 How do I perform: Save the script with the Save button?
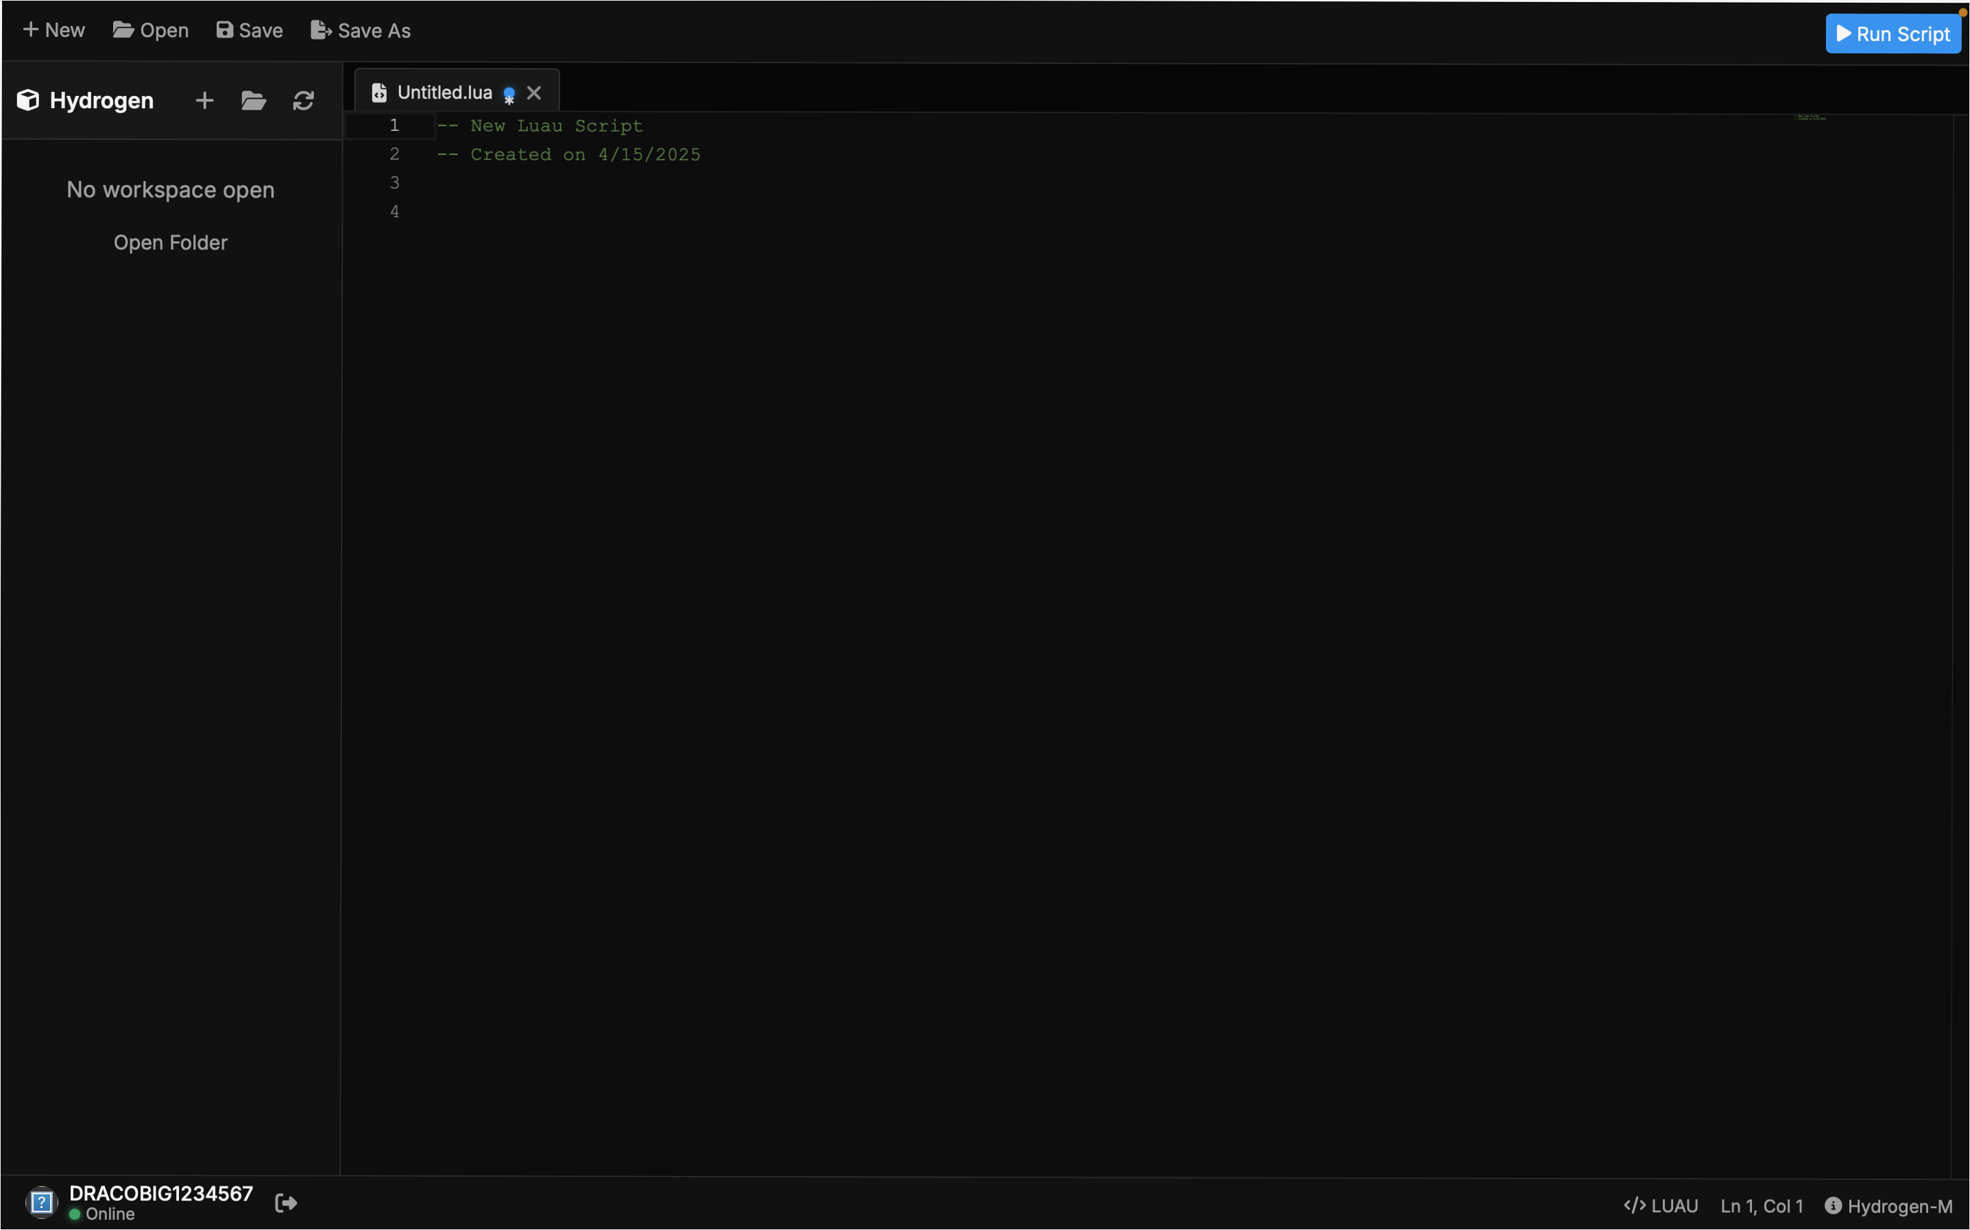point(250,30)
